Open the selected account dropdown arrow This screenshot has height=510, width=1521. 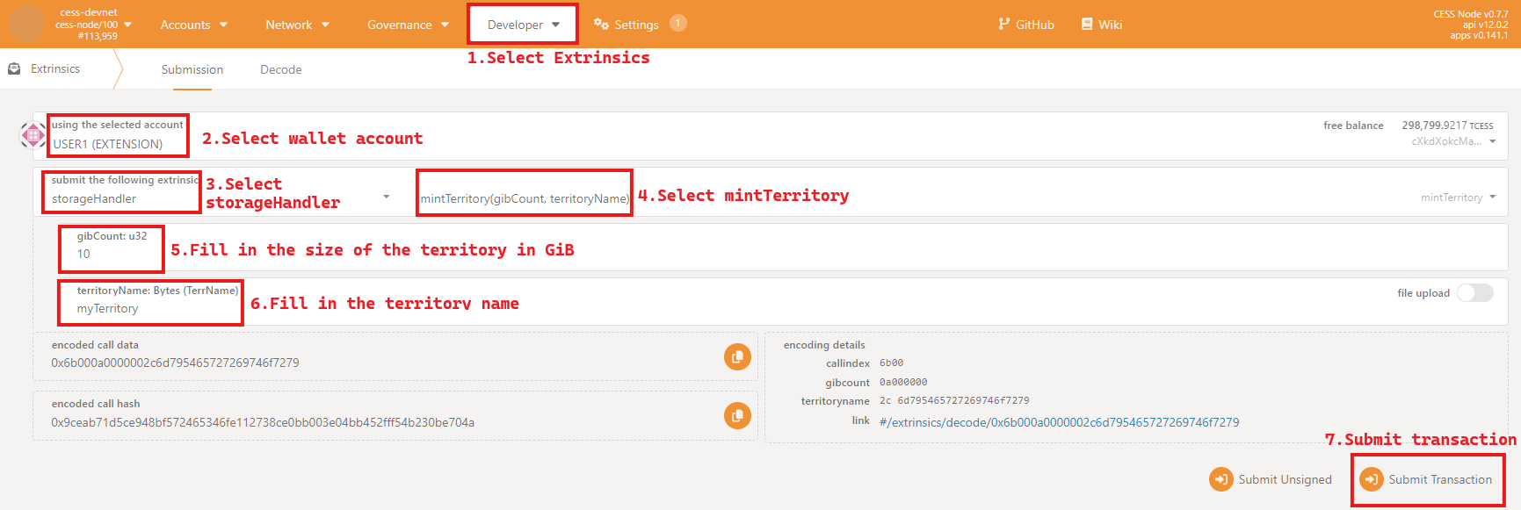[1492, 141]
